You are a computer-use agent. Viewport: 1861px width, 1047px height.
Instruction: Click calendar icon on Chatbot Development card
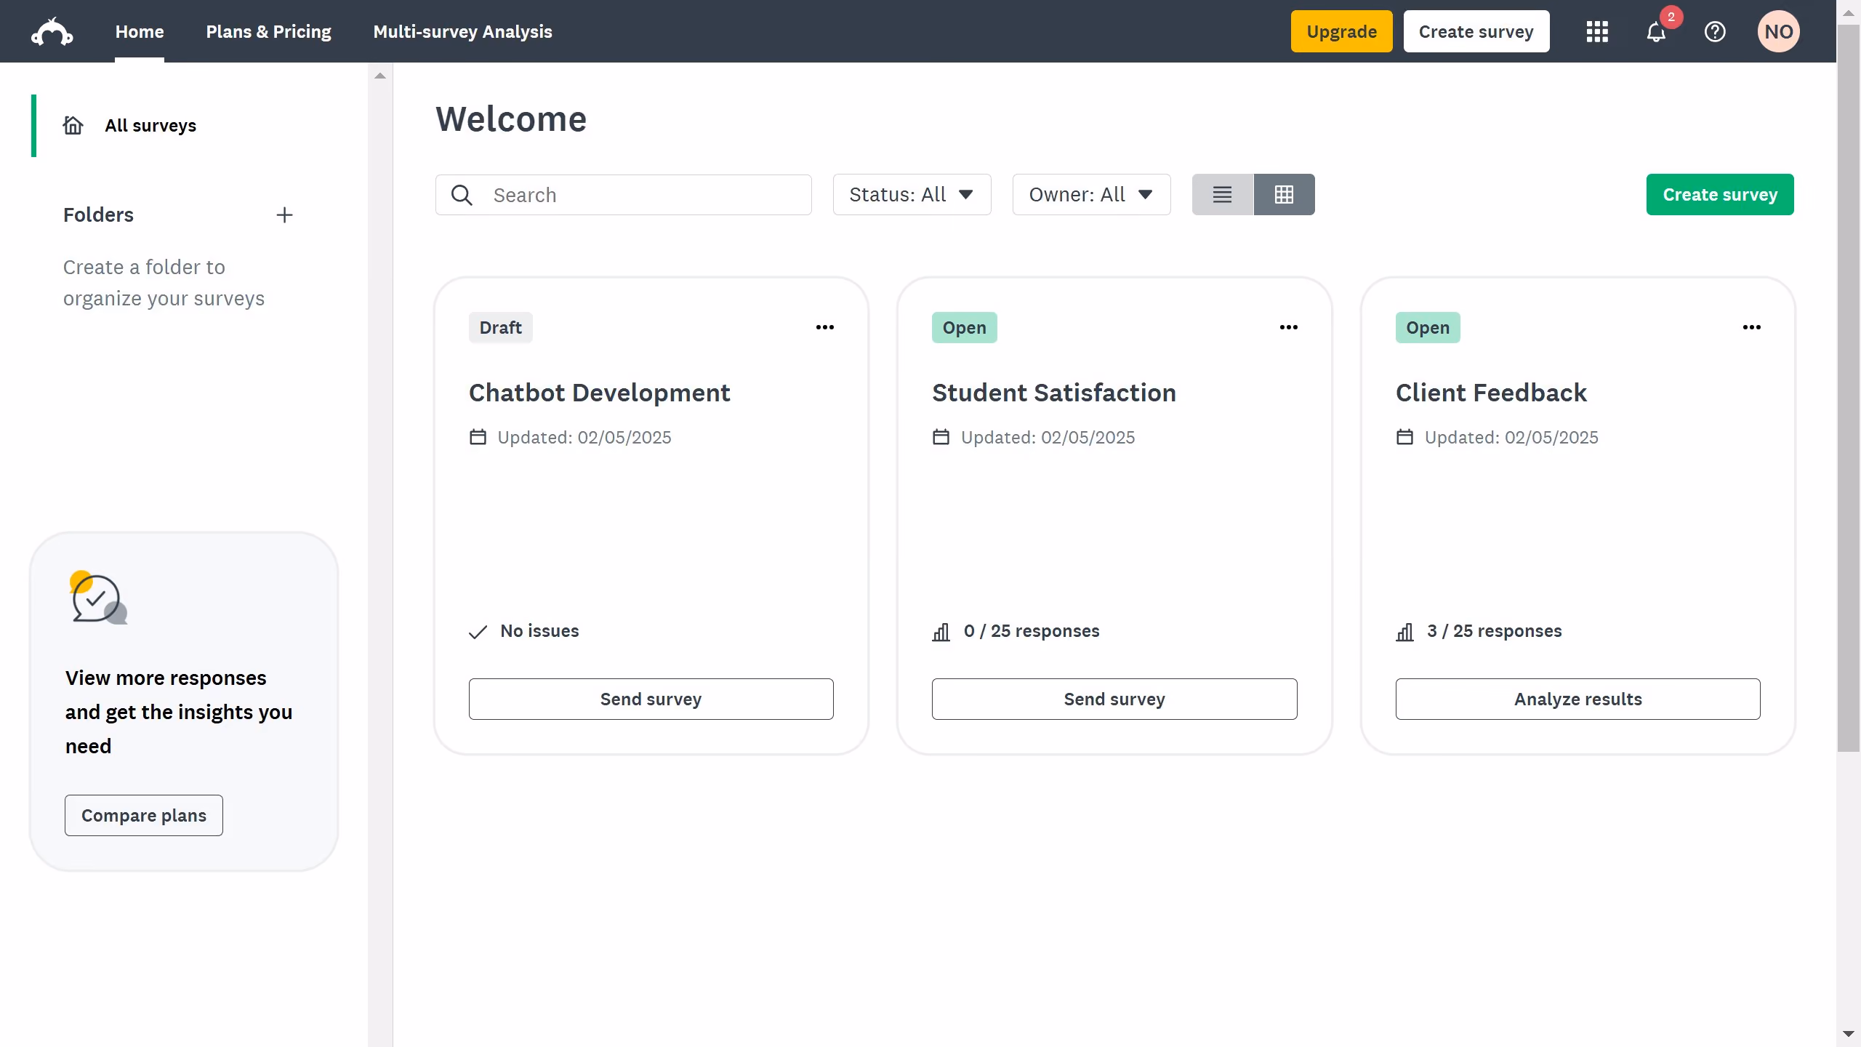tap(478, 437)
